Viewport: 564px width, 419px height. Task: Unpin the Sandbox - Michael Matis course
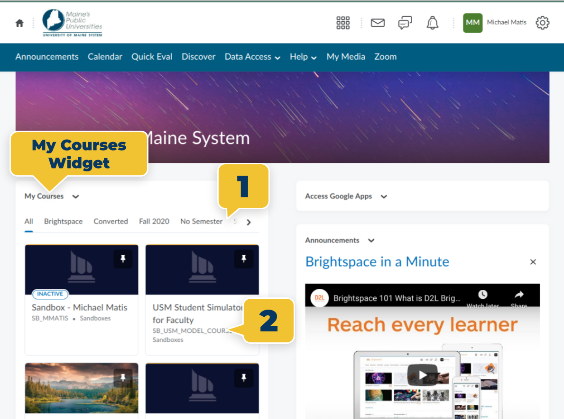pyautogui.click(x=123, y=259)
